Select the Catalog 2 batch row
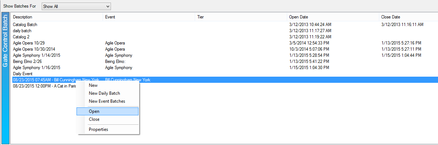Screen dimensions: 438x145 [21, 37]
